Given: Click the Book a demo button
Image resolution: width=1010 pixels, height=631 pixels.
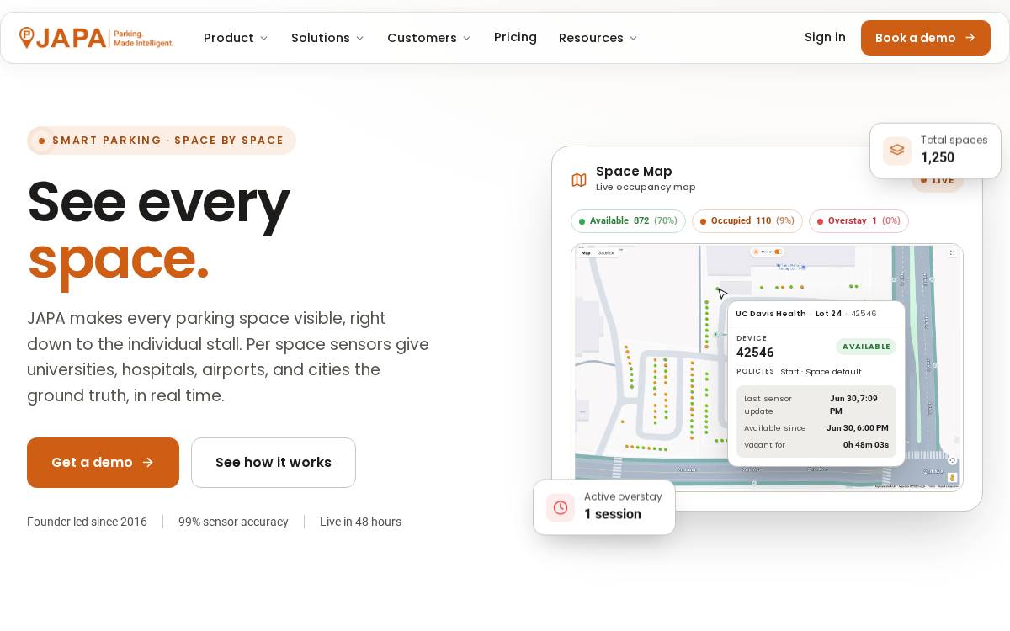Looking at the screenshot, I should coord(926,38).
